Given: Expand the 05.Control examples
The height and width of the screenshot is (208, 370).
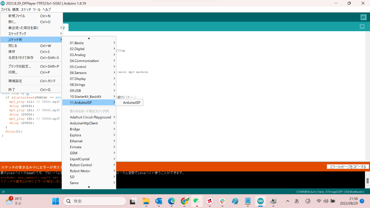Looking at the screenshot, I should tap(89, 67).
